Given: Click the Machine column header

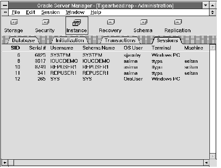Looking at the screenshot, I should click(194, 48).
